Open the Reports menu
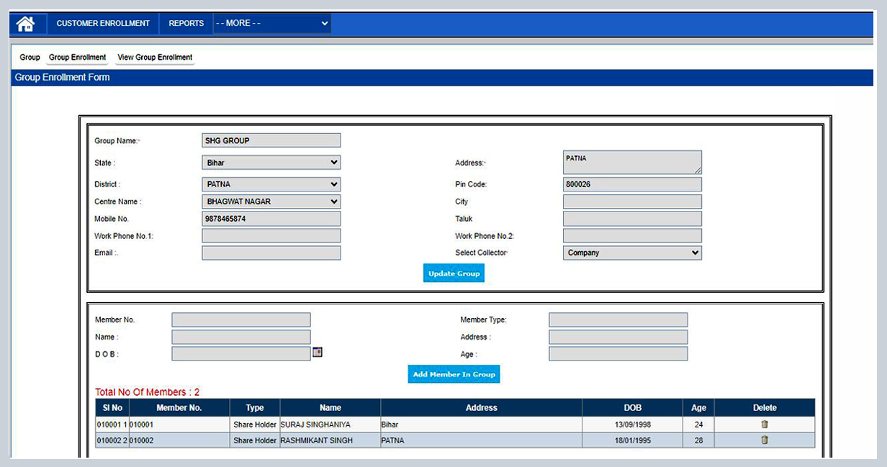887x467 pixels. pos(186,22)
